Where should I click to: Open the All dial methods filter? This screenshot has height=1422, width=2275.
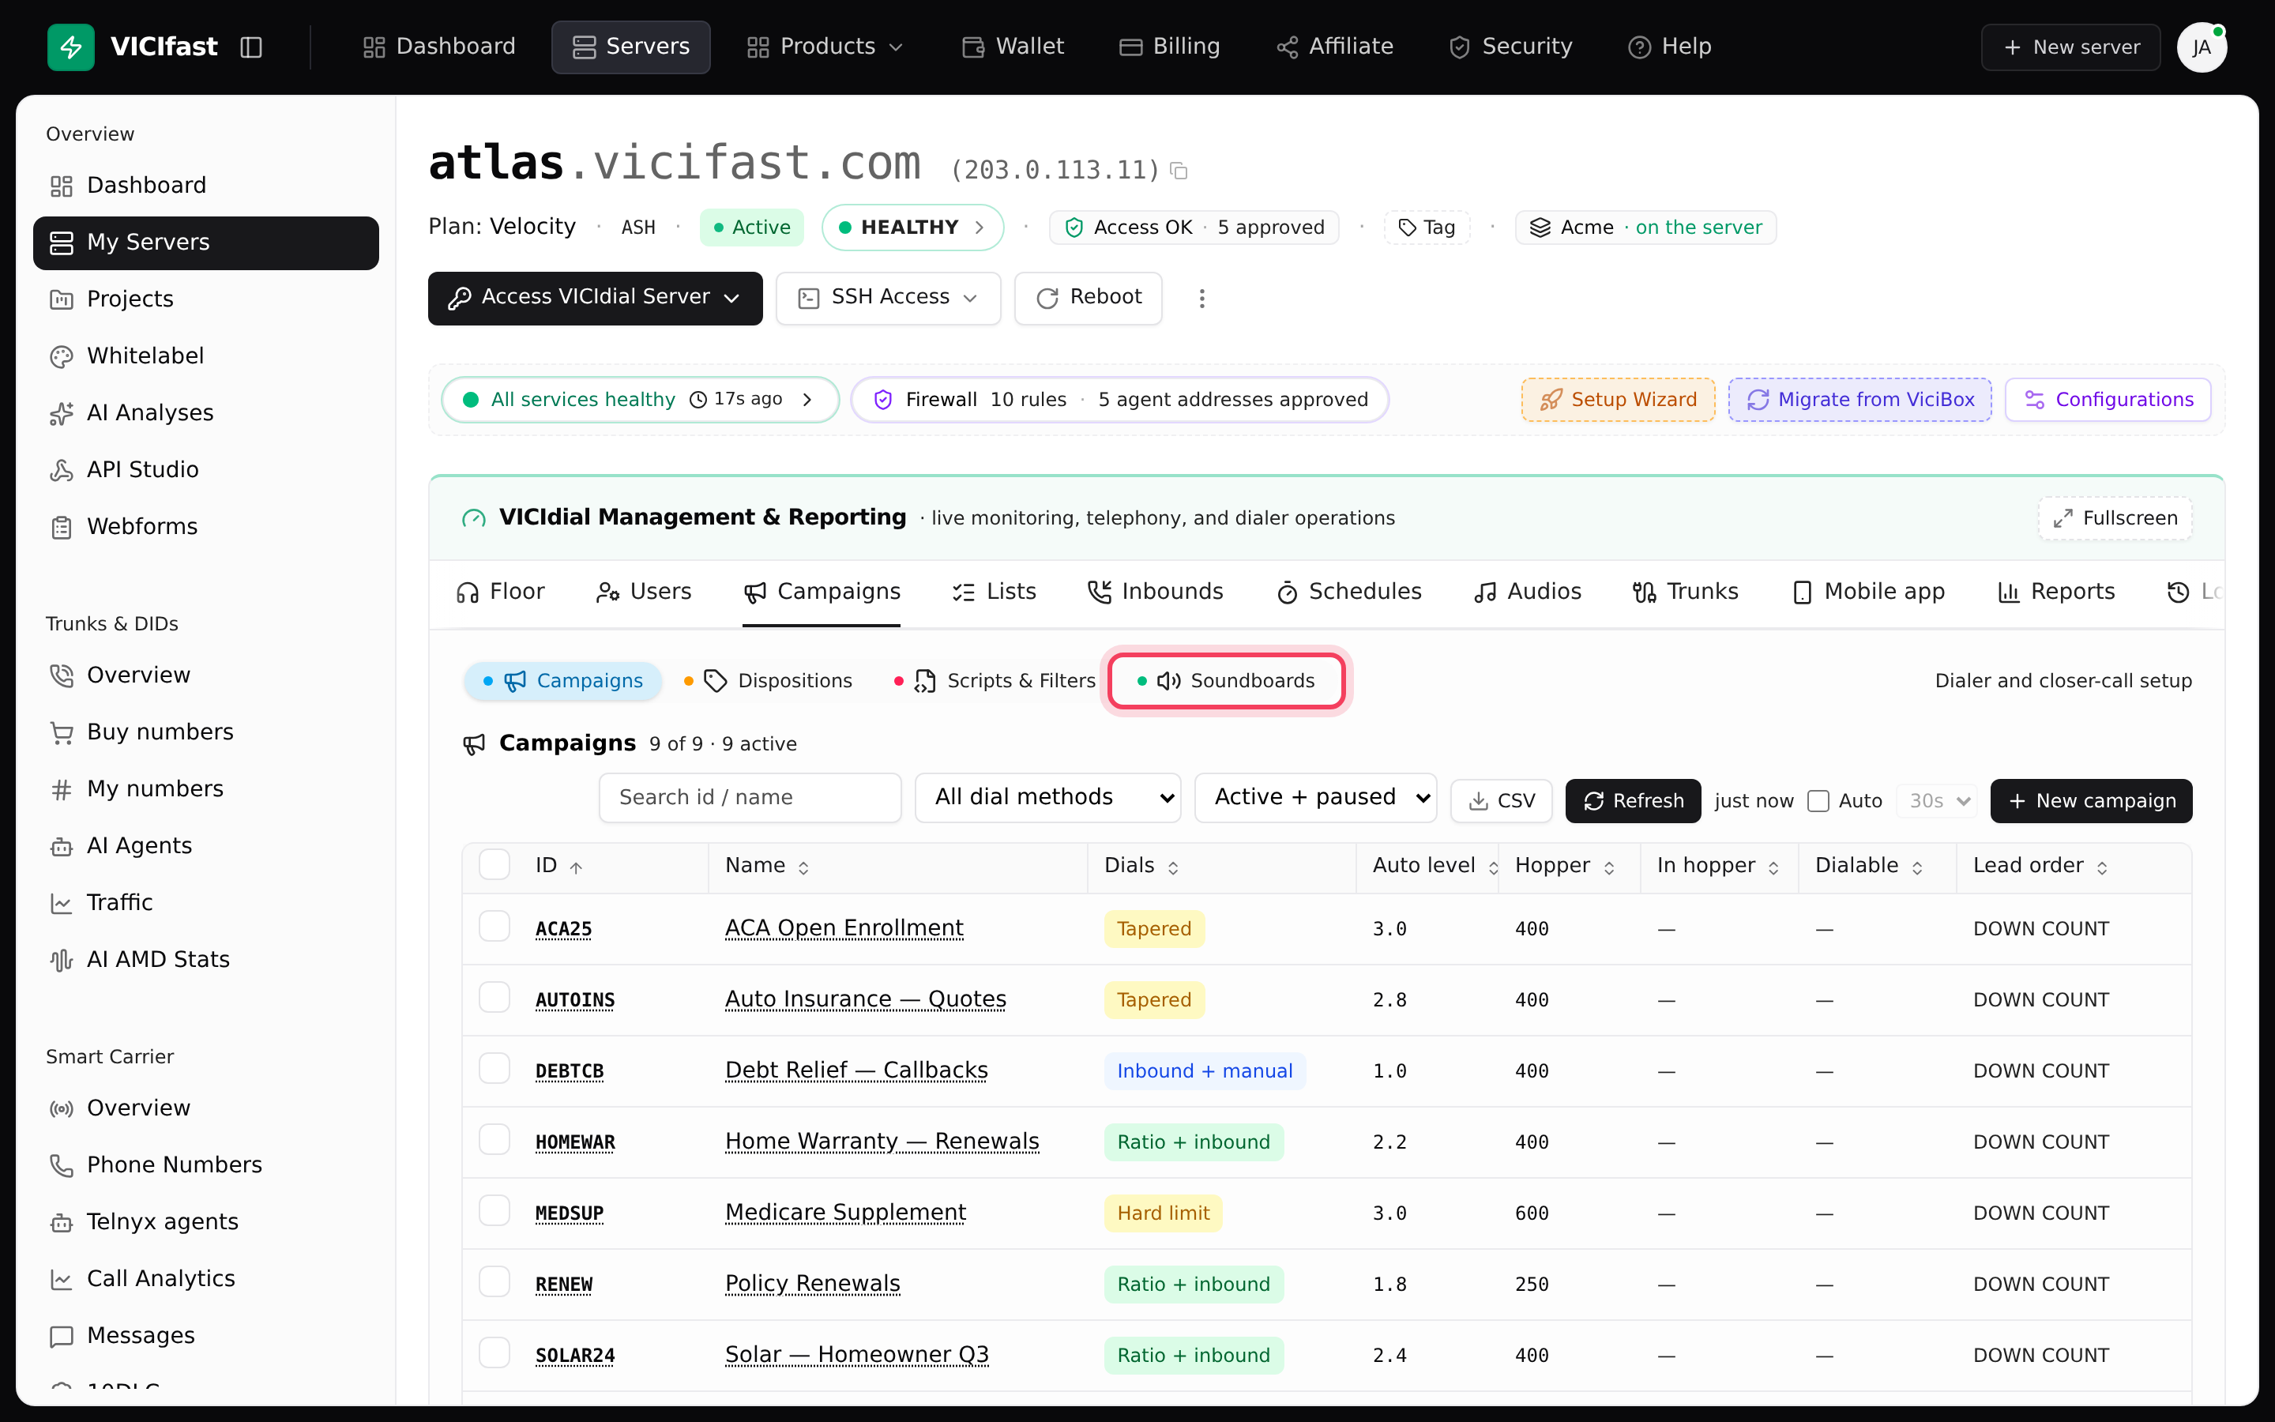(x=1048, y=798)
